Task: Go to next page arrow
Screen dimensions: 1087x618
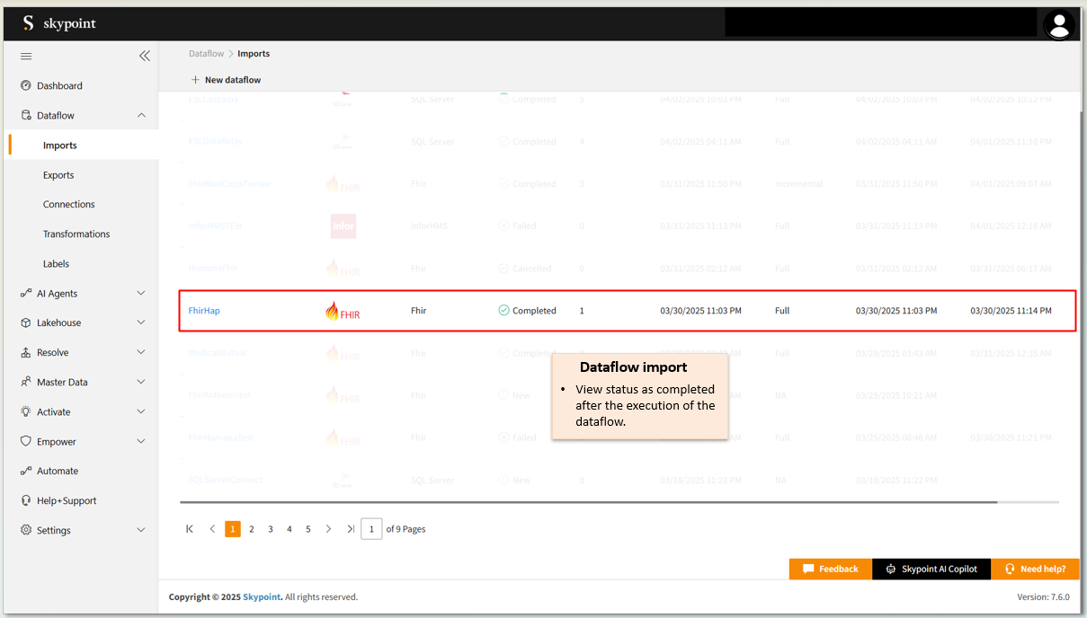Action: point(328,529)
